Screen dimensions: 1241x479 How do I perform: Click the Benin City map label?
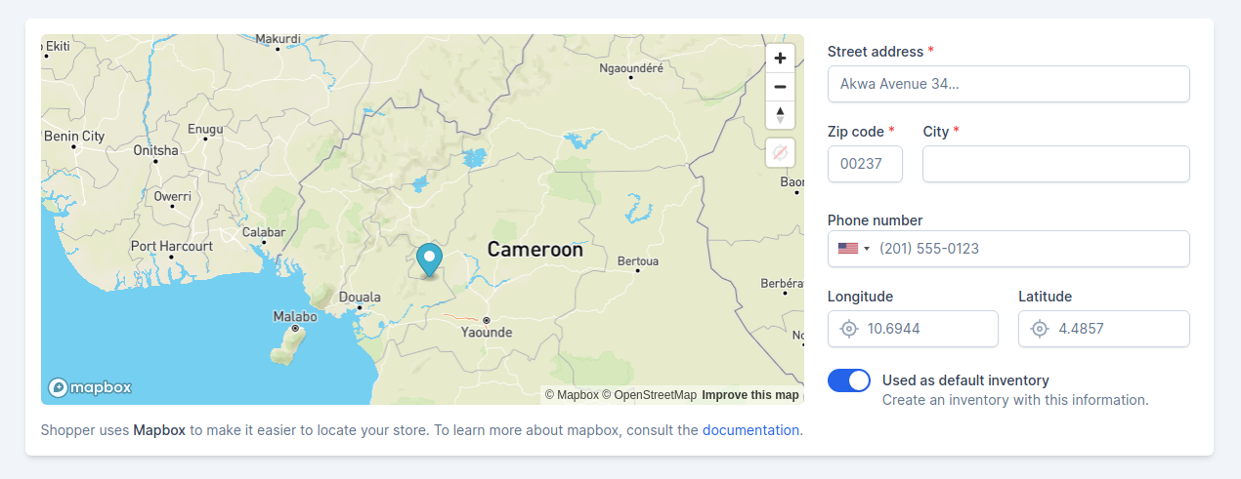pos(74,137)
